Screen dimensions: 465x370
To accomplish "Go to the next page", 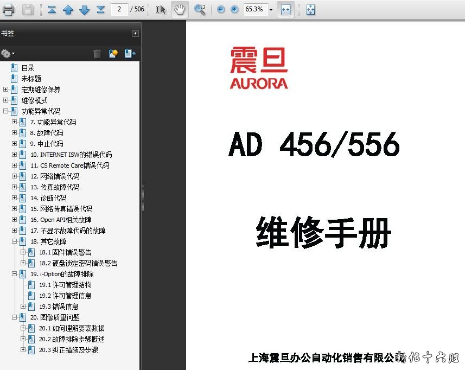I will pyautogui.click(x=84, y=9).
